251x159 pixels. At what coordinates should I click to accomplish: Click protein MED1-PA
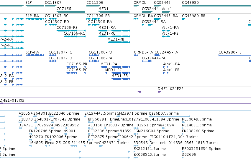(115, 67)
